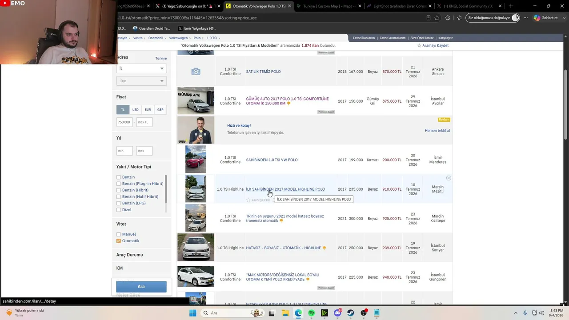Image resolution: width=569 pixels, height=320 pixels.
Task: Open Guardian Druid bookmark
Action: (x=151, y=28)
